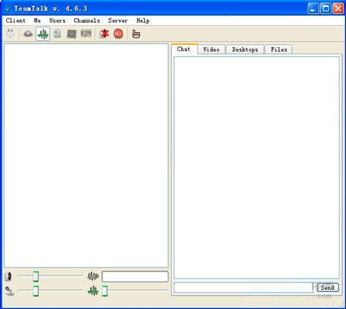
Task: Click the desktop sharing toolbar icon
Action: (72, 34)
